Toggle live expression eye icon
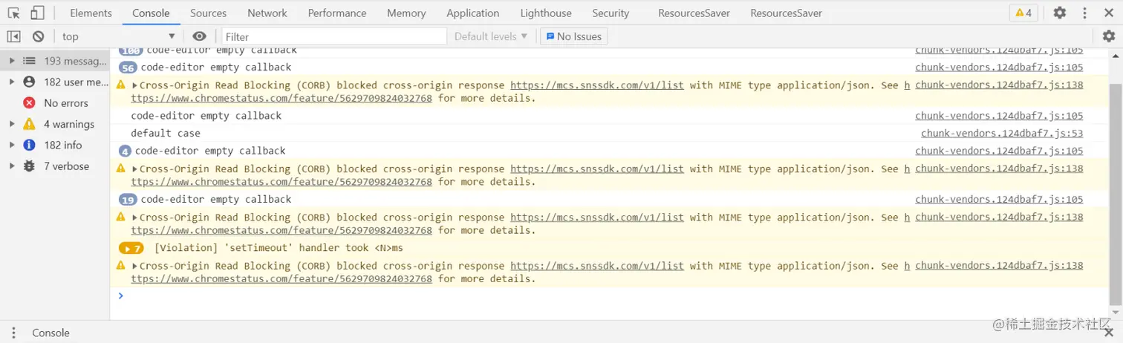 coord(199,36)
